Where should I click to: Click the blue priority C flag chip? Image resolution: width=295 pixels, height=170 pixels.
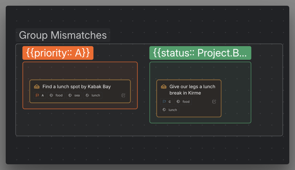pyautogui.click(x=167, y=101)
